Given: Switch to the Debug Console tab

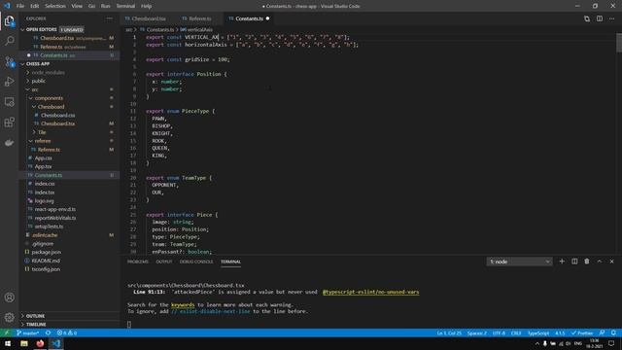Looking at the screenshot, I should 196,262.
